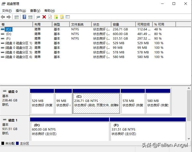This screenshot has height=152, width=192.
Task: Select 磁盘 0 磁盘分区 1 row
Action: [x=19, y=43]
